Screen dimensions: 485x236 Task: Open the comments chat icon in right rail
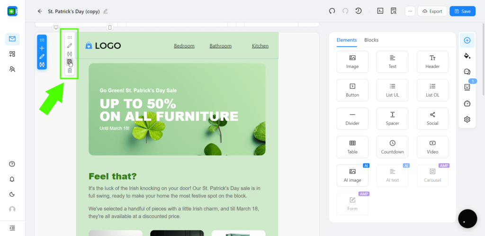tap(467, 72)
